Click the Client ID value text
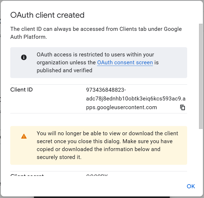 pos(136,99)
